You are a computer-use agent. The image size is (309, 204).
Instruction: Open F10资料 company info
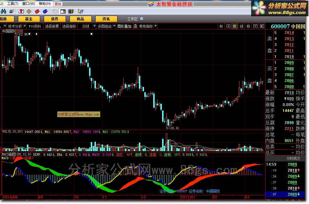[35, 26]
